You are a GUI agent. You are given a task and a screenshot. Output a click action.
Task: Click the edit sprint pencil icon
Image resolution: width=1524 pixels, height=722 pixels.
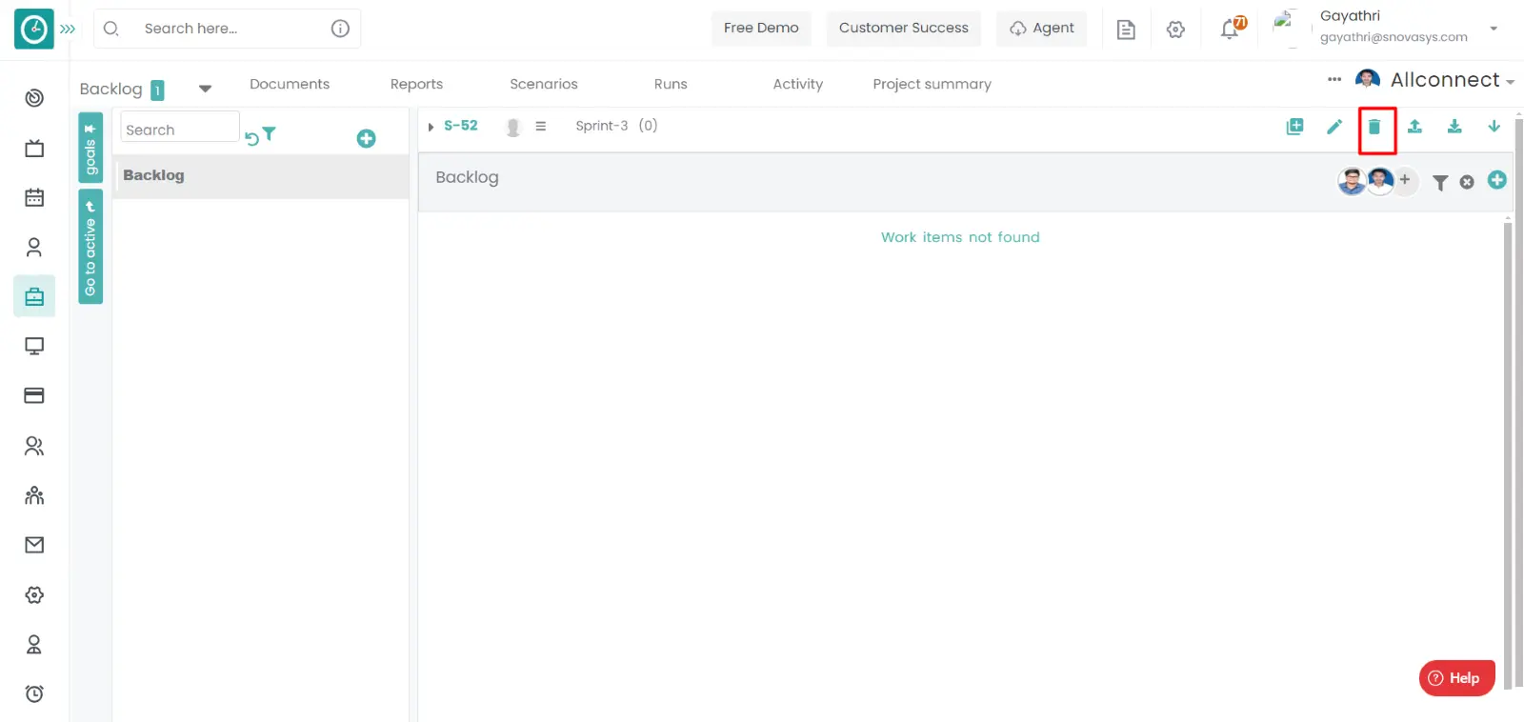pos(1334,127)
